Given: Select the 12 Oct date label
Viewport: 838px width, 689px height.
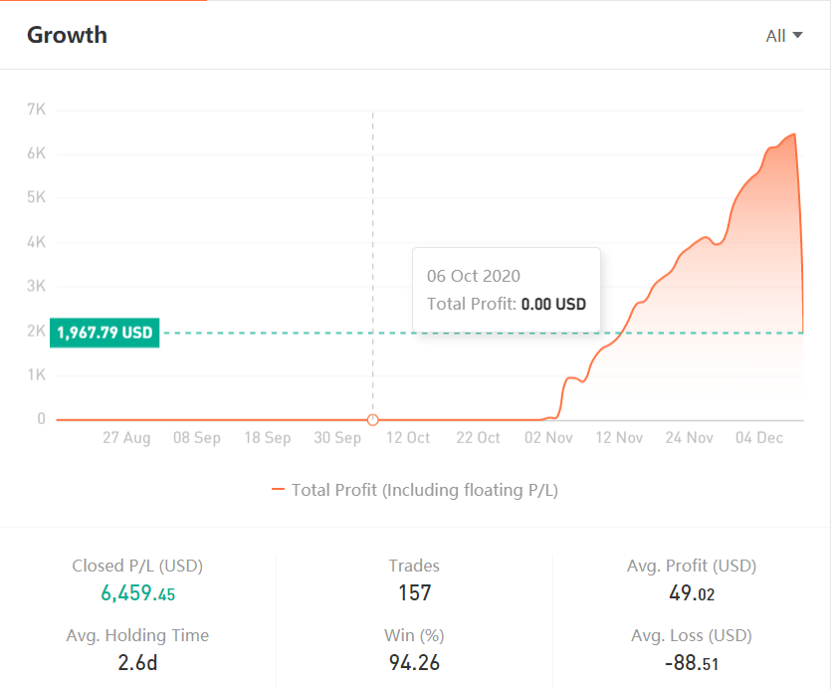Looking at the screenshot, I should pos(408,438).
